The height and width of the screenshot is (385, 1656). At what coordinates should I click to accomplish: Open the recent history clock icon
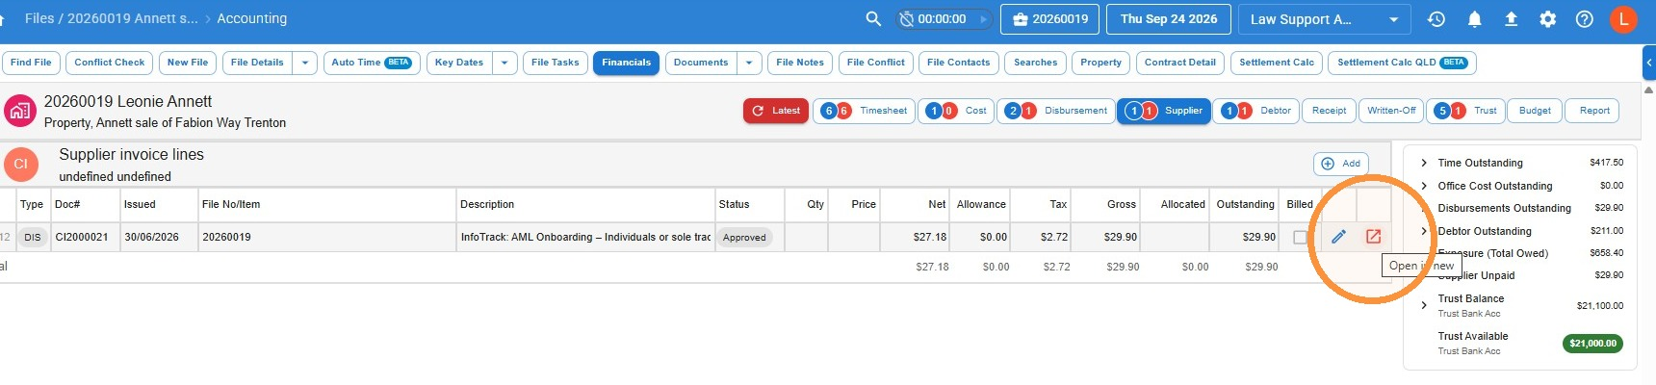pyautogui.click(x=1436, y=19)
